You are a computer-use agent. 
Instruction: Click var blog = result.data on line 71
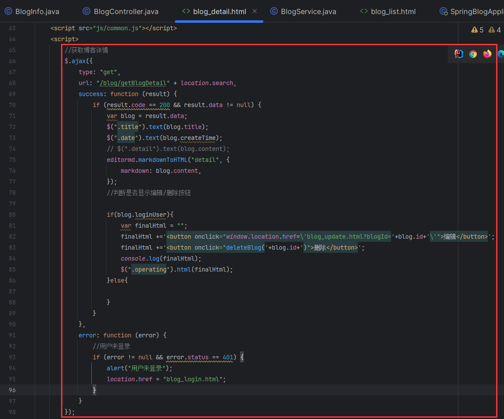(x=147, y=116)
